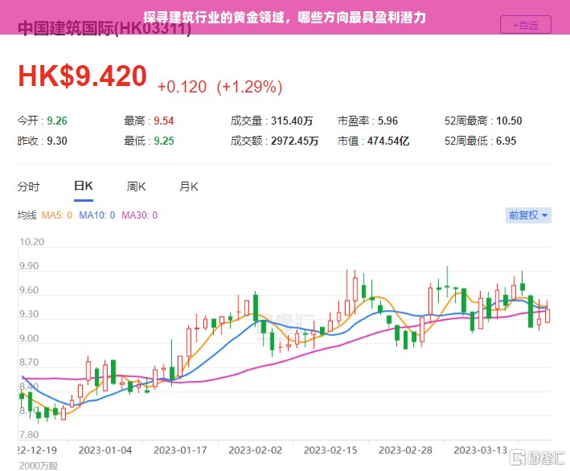Open the 月K monthly chart tab
Screen dimensions: 570x471
189,186
